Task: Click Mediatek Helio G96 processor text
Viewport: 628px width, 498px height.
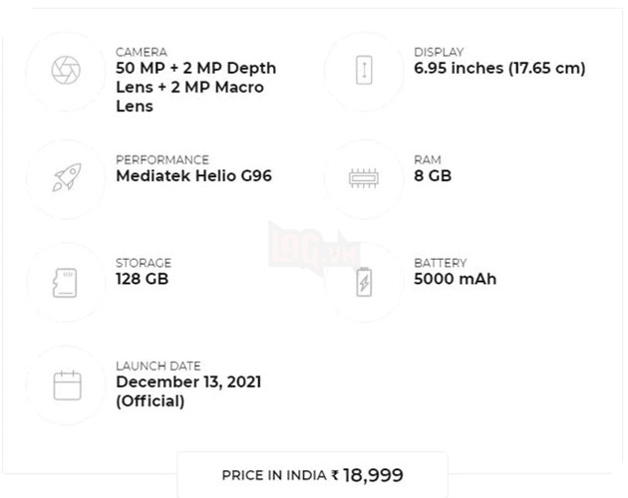Action: coord(193,176)
